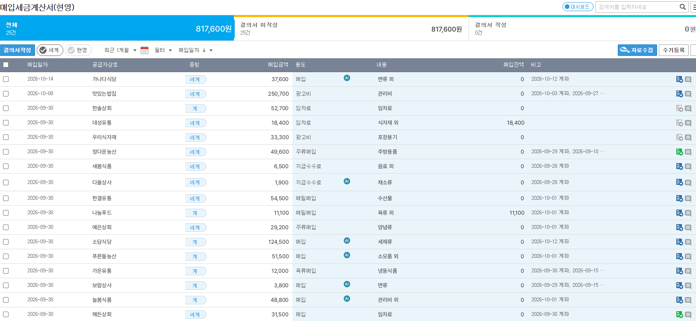Image resolution: width=696 pixels, height=321 pixels.
Task: Click balance 18,400 in 대성유통 row
Action: pos(516,123)
